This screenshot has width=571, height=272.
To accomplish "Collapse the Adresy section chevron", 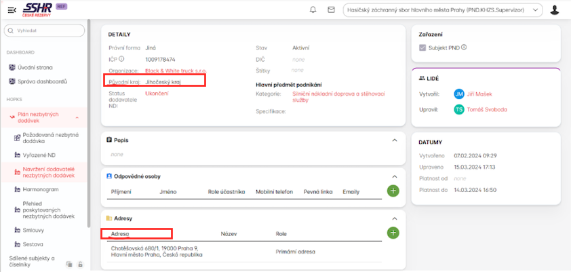I will point(395,218).
